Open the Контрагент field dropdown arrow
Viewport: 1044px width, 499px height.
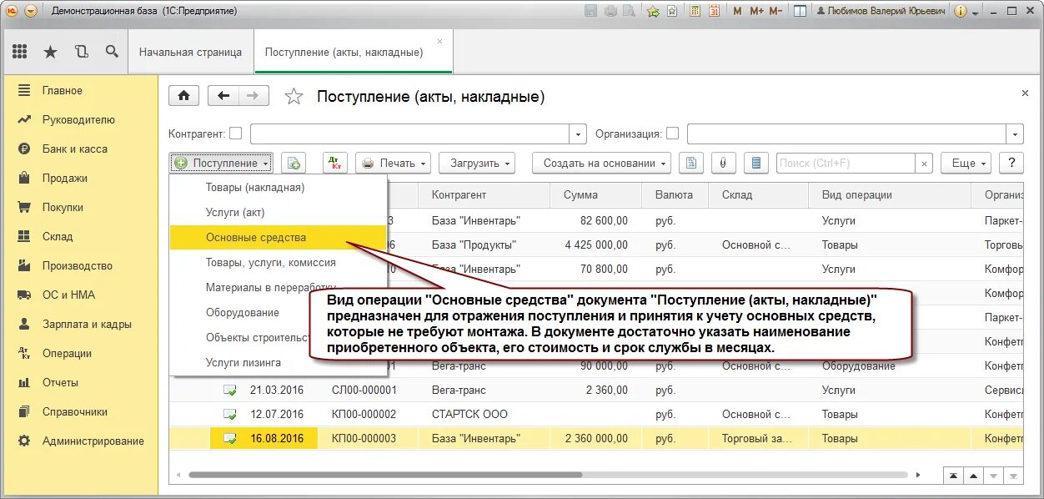tap(579, 134)
